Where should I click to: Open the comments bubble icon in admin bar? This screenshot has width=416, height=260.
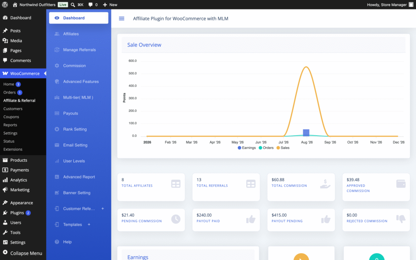point(91,4)
